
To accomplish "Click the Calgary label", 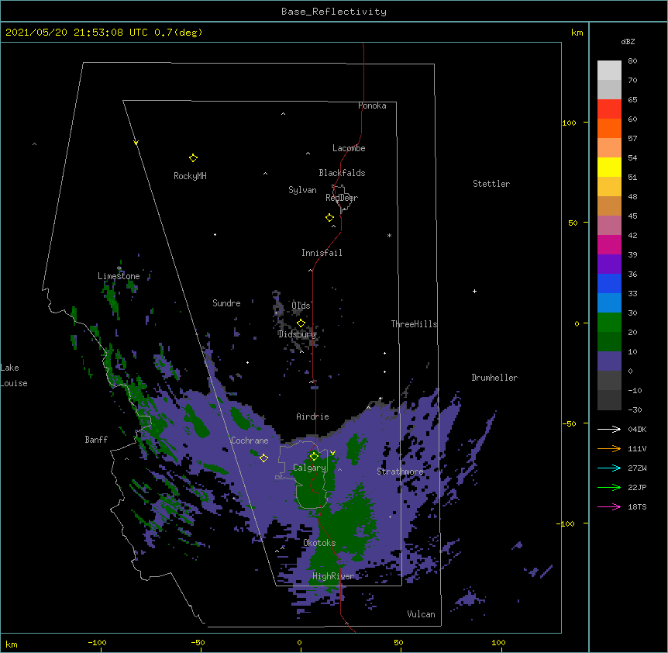I will pos(310,468).
